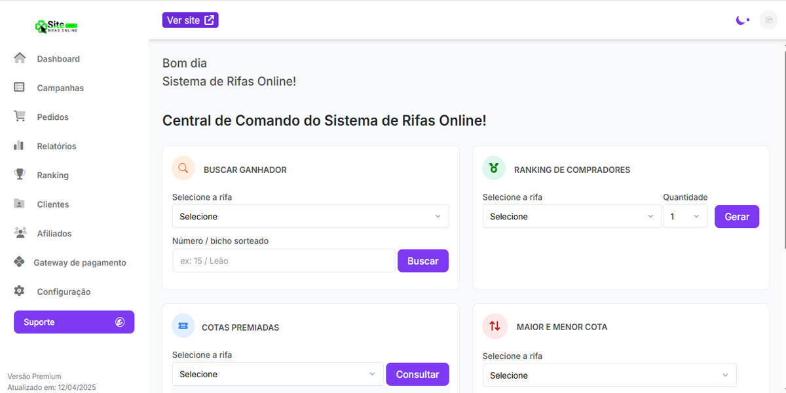The height and width of the screenshot is (393, 786).
Task: Expand the Quantidade dropdown
Action: point(685,216)
